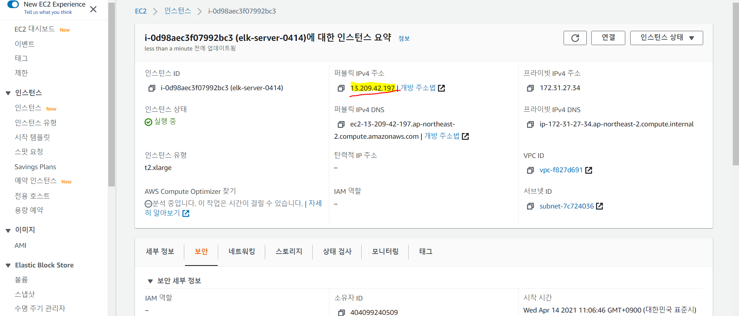Screen dimensions: 739x316
Task: Open 시작 템플릿 in the sidebar
Action: point(32,137)
